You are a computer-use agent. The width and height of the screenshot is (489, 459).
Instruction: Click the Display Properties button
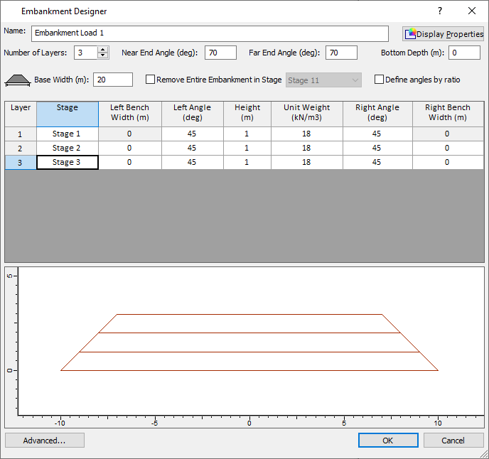coord(444,34)
